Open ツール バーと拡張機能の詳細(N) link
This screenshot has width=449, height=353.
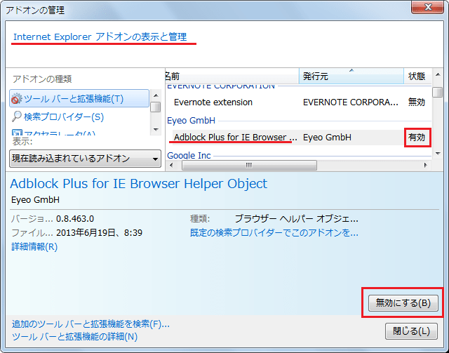click(x=74, y=337)
